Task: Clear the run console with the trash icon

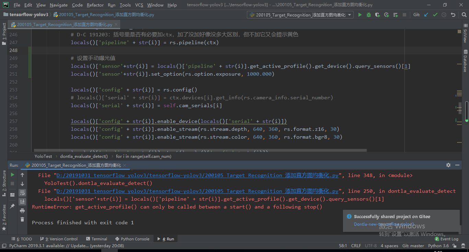Action: 23,219
